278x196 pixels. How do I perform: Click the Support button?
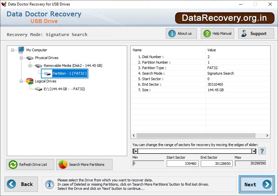[256, 33]
